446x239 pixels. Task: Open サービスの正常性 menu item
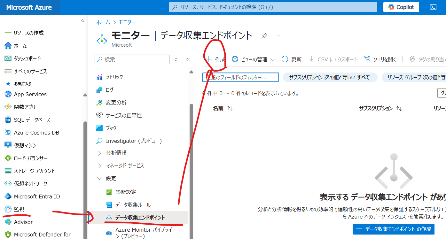coord(119,115)
